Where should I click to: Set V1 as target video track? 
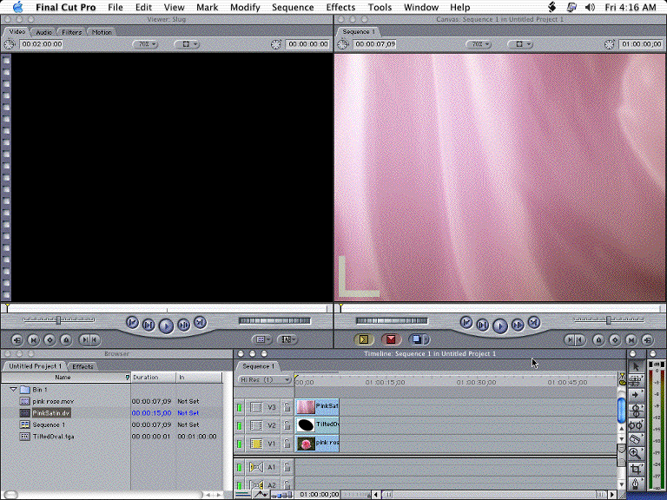(x=256, y=444)
